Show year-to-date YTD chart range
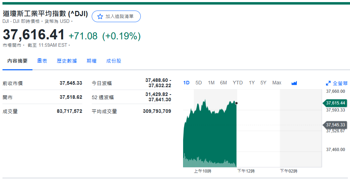 tap(237, 83)
